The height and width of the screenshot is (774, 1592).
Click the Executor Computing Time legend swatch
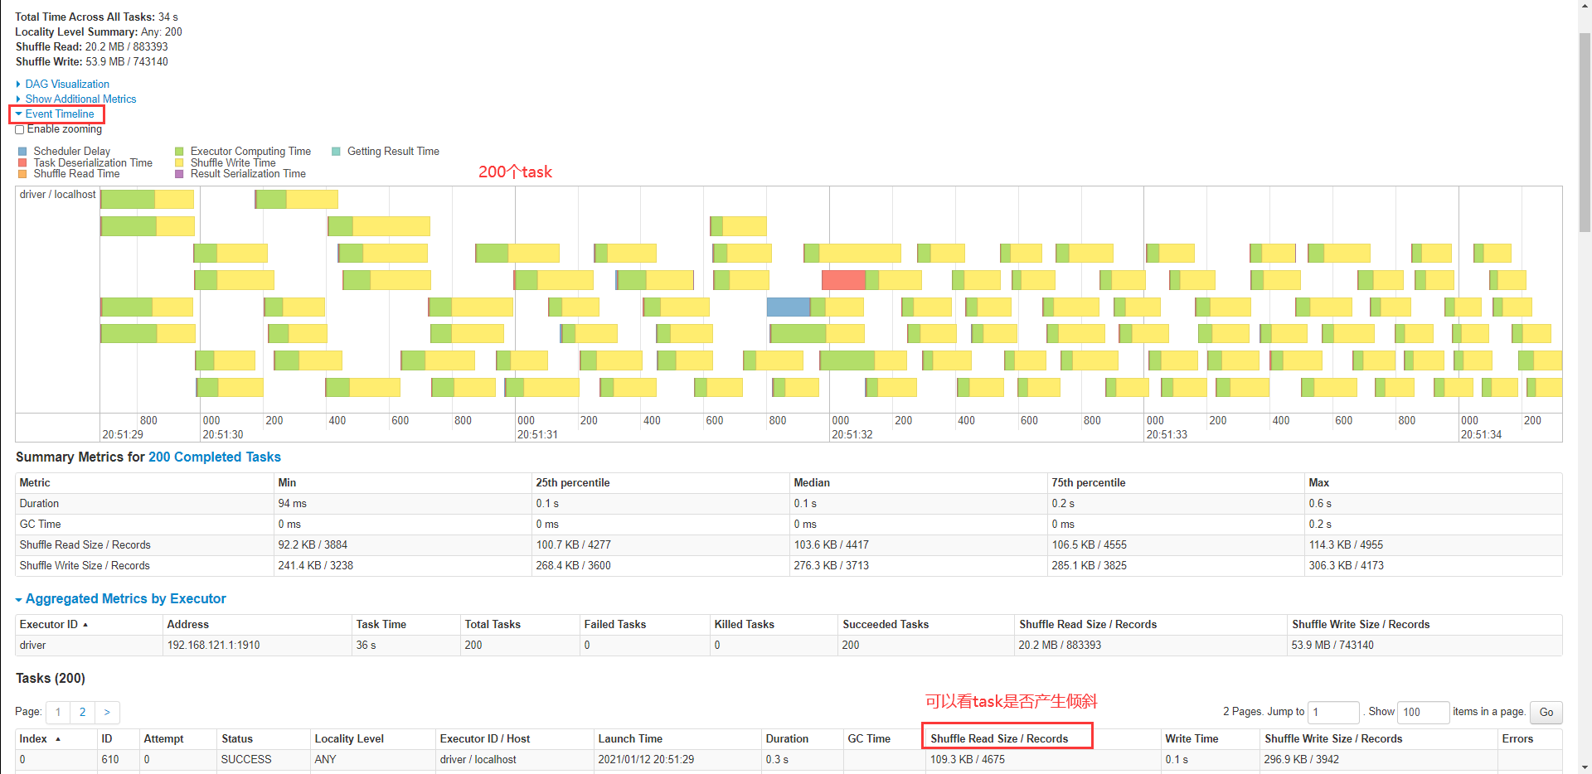point(179,152)
